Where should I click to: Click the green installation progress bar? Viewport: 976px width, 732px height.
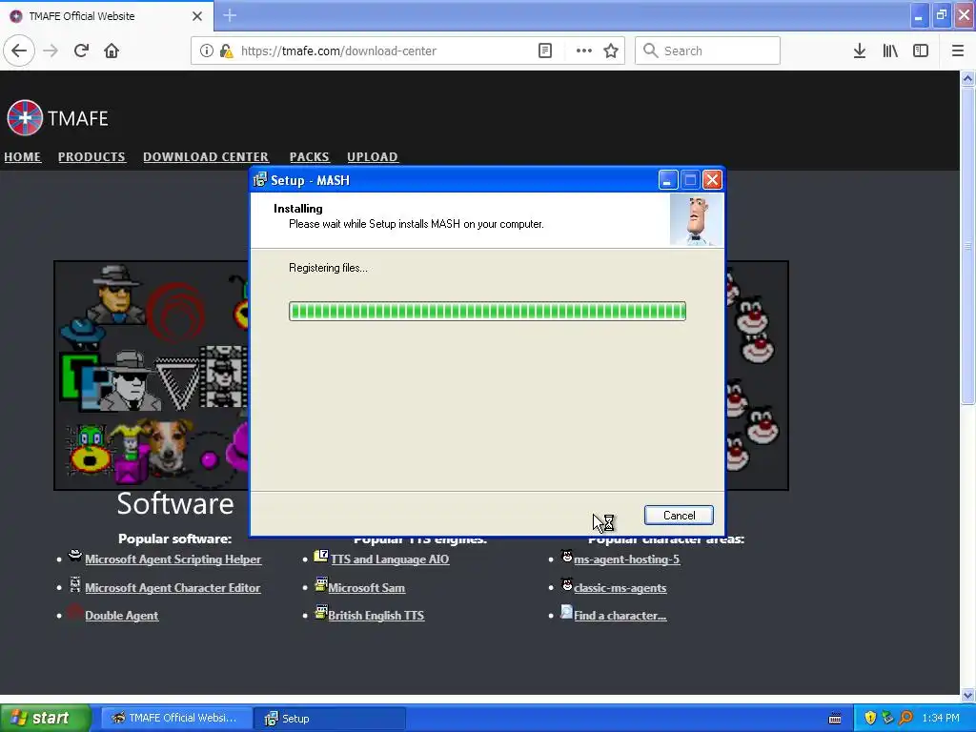(x=487, y=312)
